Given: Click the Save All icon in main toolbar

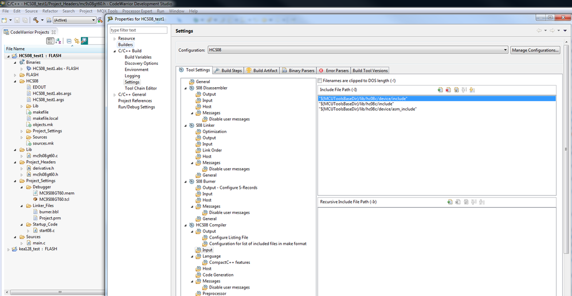Looking at the screenshot, I should 25,20.
